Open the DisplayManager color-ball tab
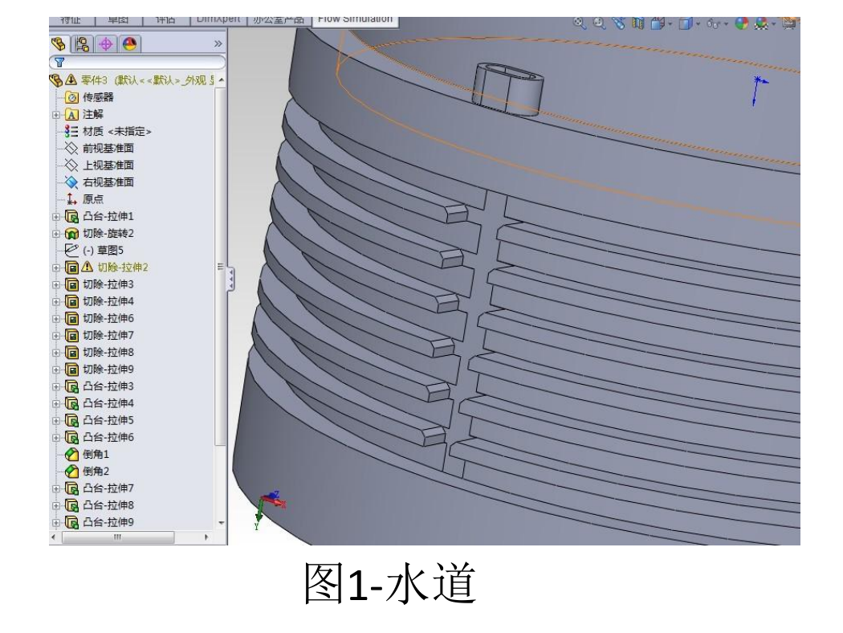The image size is (843, 633). (129, 43)
